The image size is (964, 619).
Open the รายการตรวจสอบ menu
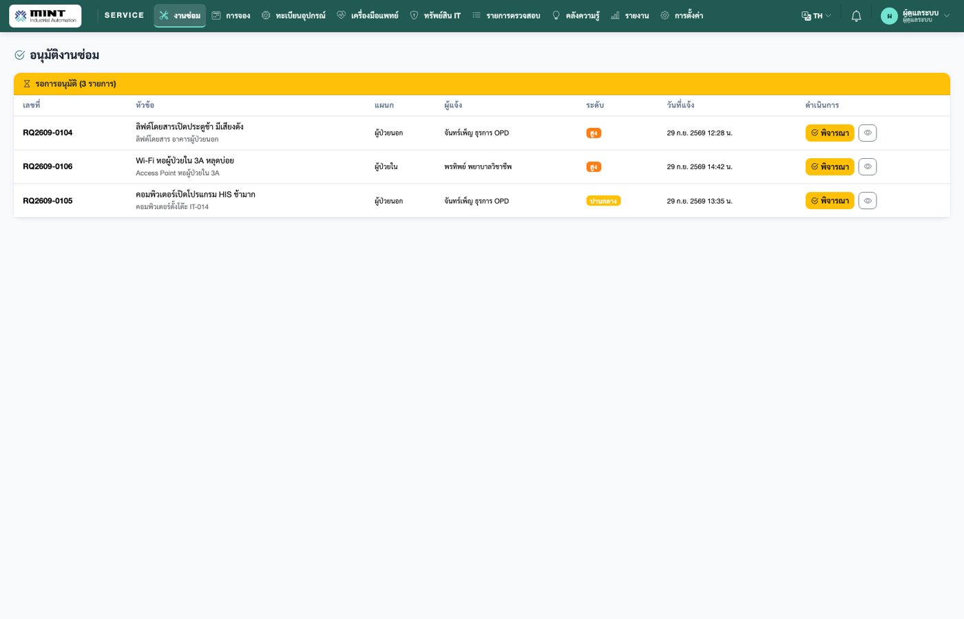pyautogui.click(x=506, y=16)
